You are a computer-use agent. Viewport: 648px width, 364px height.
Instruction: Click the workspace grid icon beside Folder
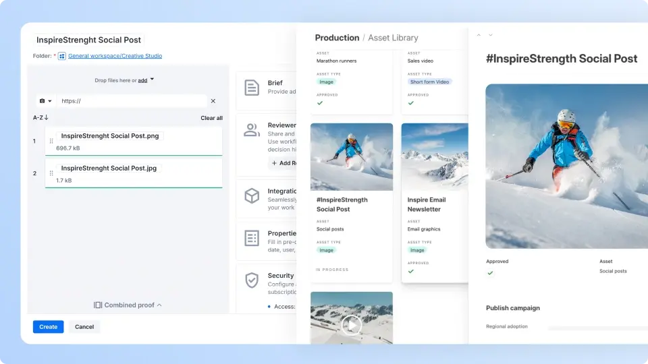pyautogui.click(x=62, y=56)
